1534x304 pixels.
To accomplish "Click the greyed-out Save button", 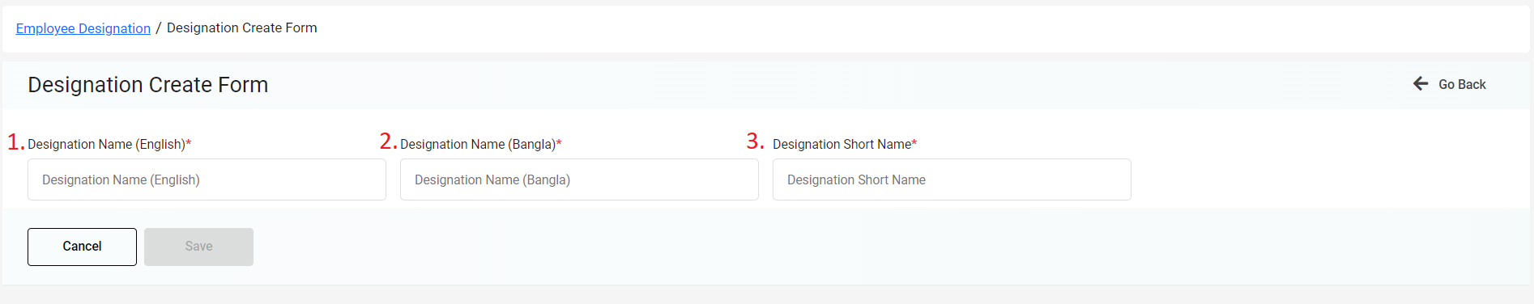I will tap(198, 247).
